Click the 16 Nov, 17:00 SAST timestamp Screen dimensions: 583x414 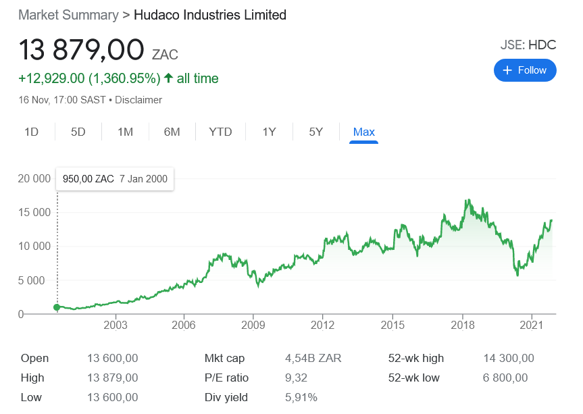tap(62, 100)
